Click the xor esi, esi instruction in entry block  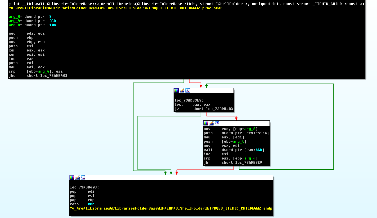[27, 54]
